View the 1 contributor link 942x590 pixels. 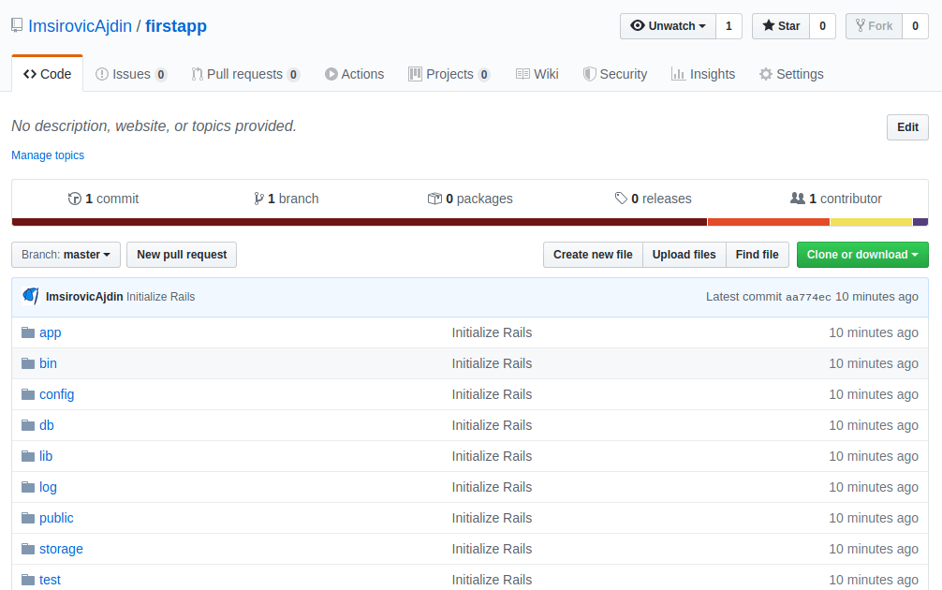(x=836, y=199)
